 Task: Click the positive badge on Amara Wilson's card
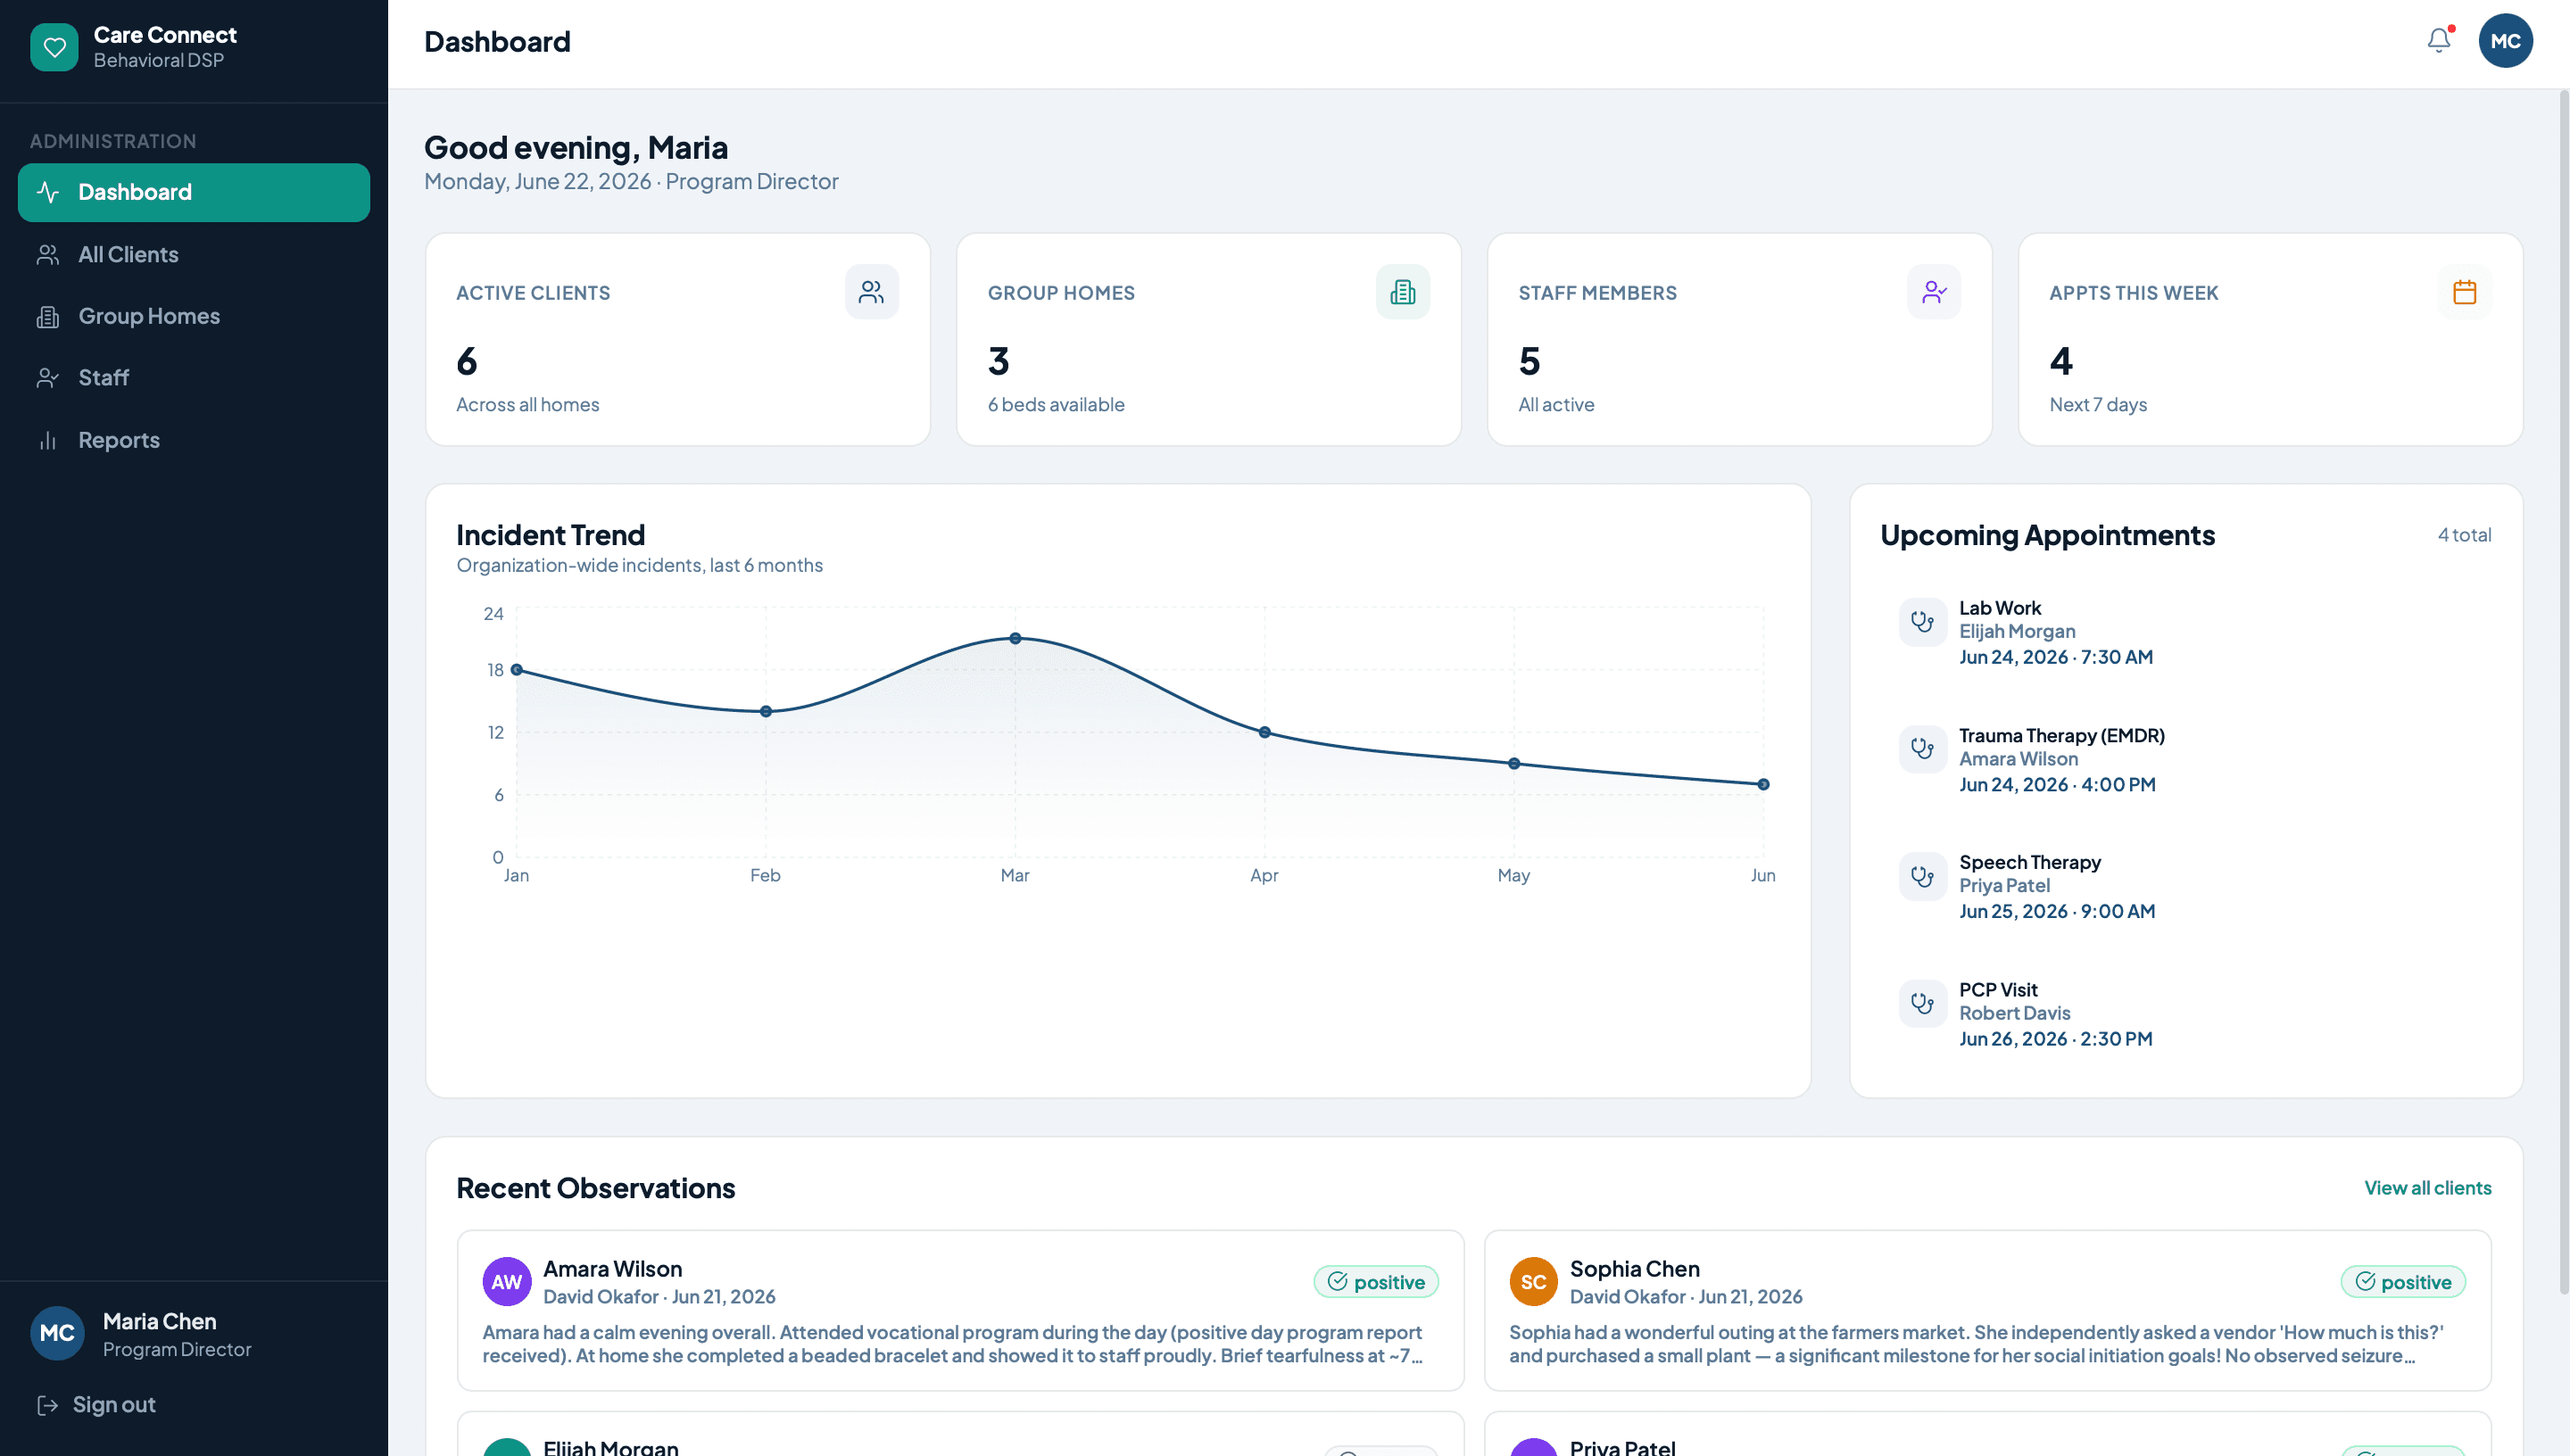point(1375,1282)
